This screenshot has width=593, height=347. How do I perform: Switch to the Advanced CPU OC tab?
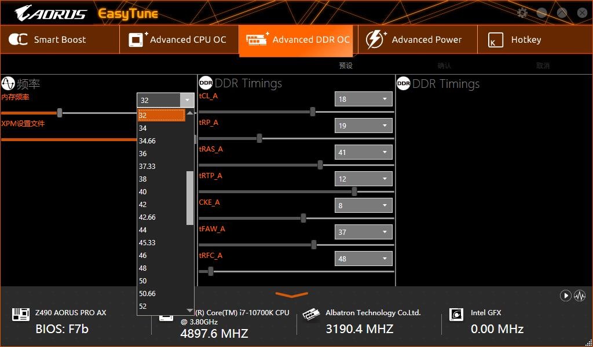point(180,40)
